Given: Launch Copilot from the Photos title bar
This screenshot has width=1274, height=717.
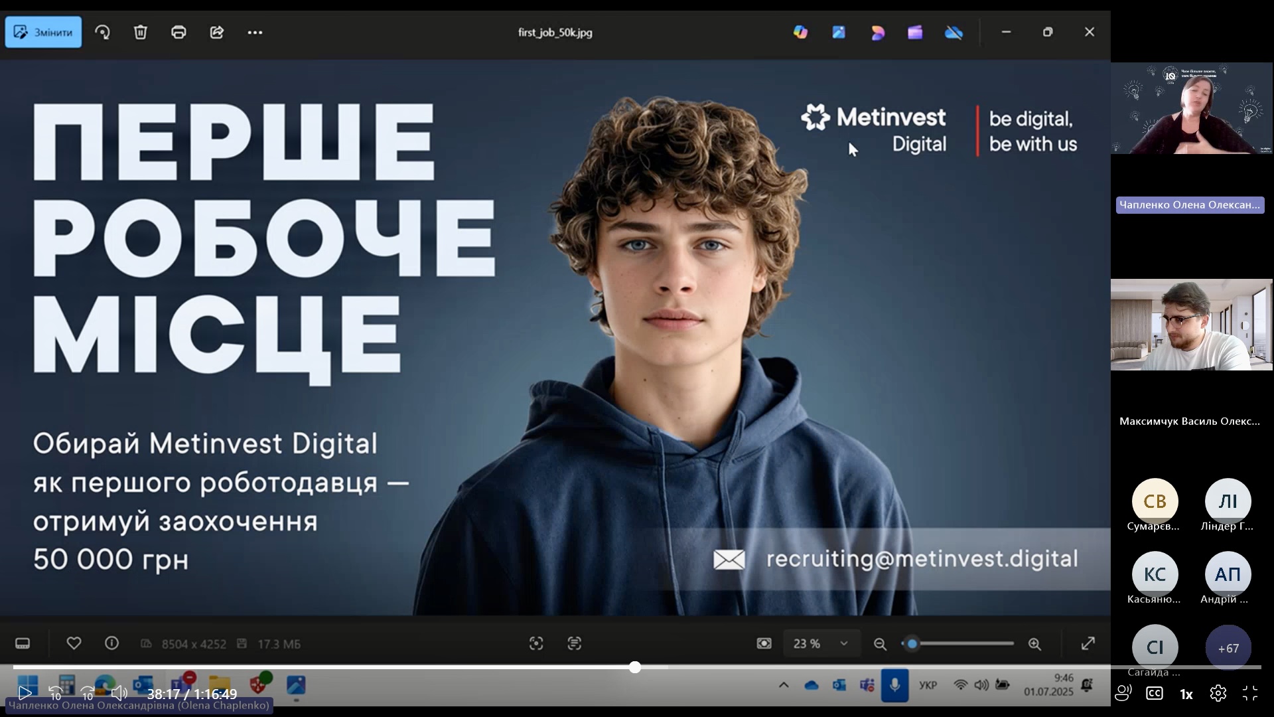Looking at the screenshot, I should point(801,32).
